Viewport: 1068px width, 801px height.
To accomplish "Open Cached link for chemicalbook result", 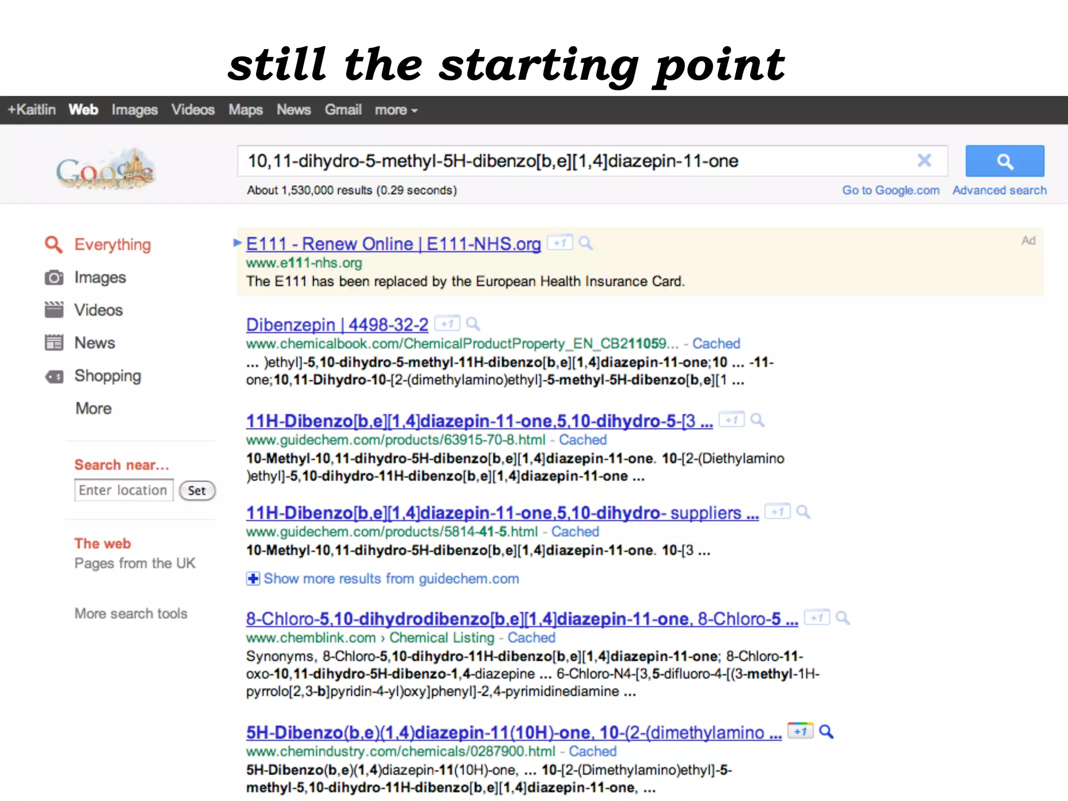I will point(716,344).
